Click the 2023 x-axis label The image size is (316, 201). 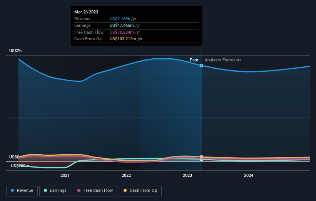(187, 176)
